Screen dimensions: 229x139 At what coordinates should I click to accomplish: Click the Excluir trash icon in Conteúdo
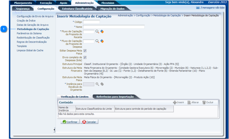pyautogui.click(x=204, y=102)
